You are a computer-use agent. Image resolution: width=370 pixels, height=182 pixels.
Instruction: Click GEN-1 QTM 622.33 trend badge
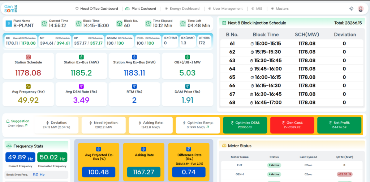point(344,174)
